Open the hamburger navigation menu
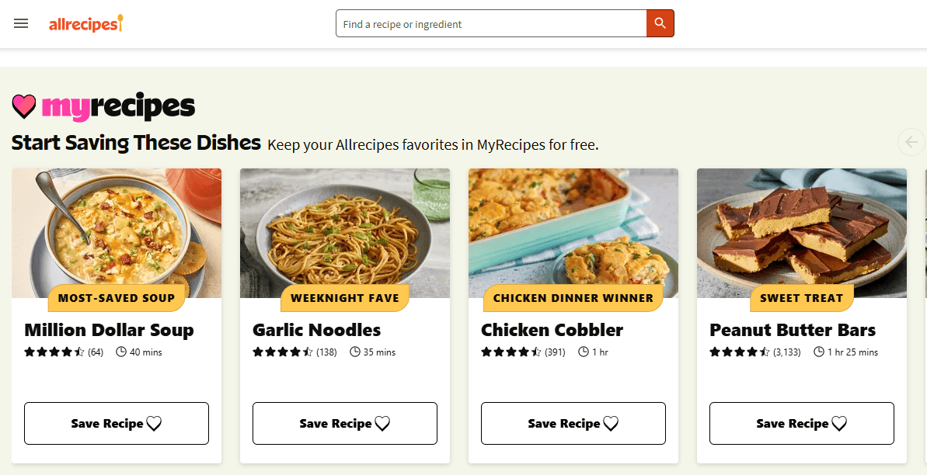The width and height of the screenshot is (927, 475). pyautogui.click(x=21, y=23)
